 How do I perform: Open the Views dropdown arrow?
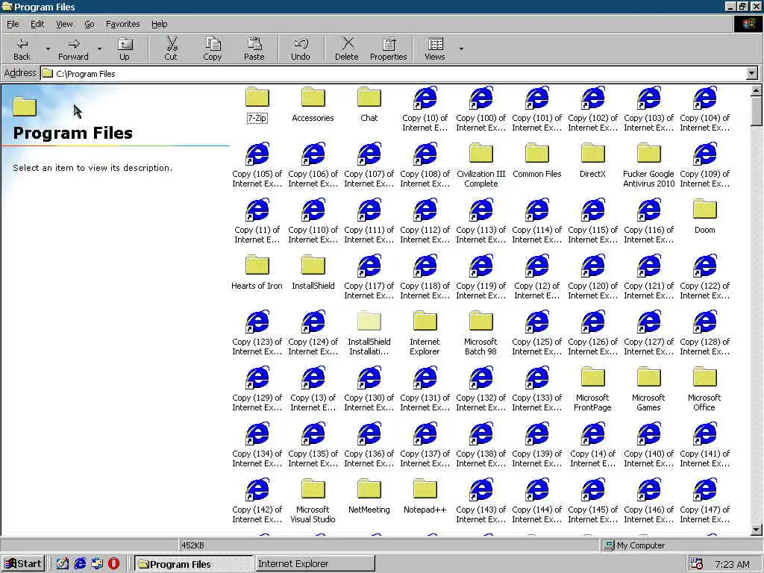[461, 48]
